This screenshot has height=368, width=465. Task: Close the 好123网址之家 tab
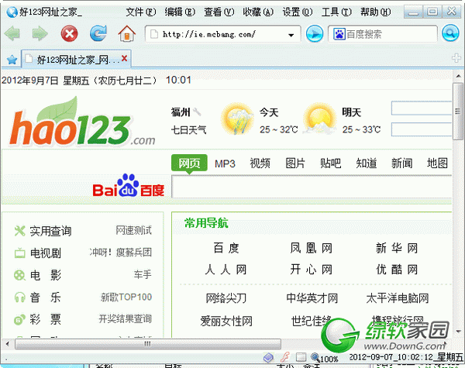[x=124, y=58]
